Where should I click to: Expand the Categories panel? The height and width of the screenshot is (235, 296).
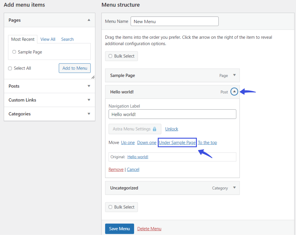pyautogui.click(x=89, y=114)
